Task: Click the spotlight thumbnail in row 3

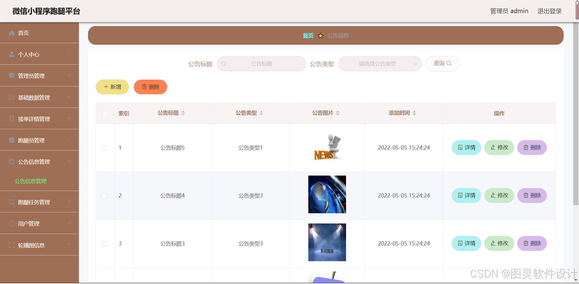Action: click(x=327, y=242)
